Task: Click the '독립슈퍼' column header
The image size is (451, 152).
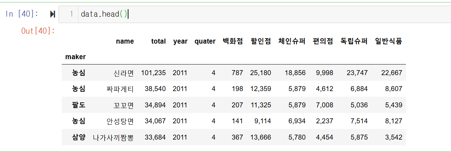Action: (354, 41)
